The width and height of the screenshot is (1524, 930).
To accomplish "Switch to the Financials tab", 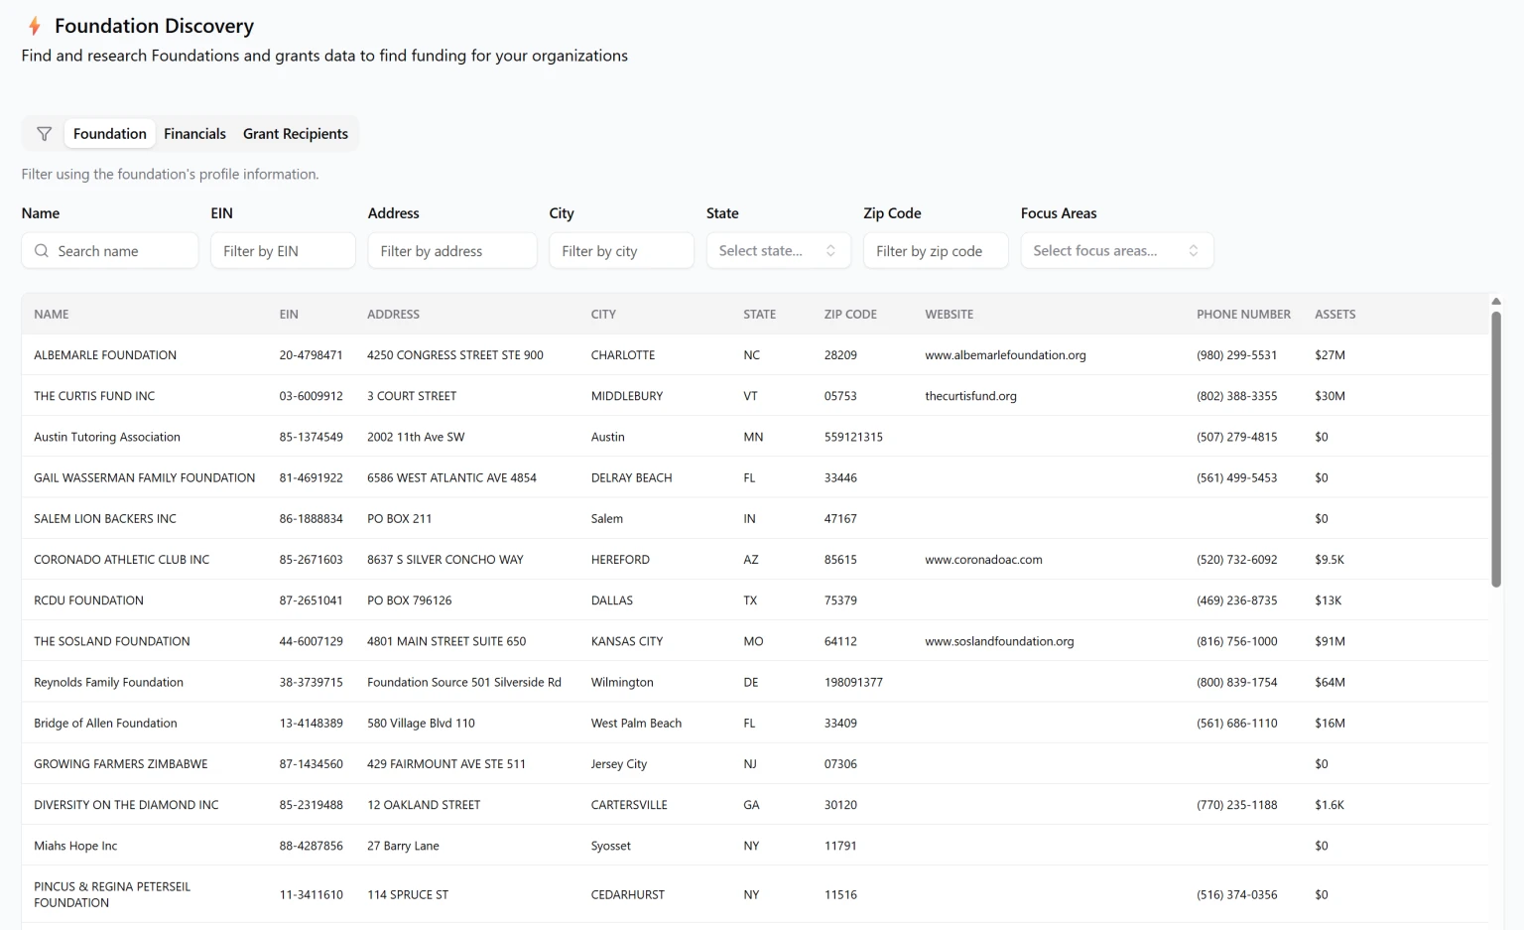I will 194,134.
